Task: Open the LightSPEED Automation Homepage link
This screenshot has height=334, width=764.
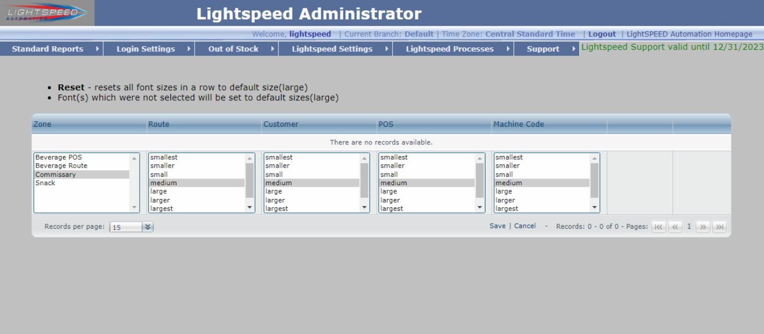Action: pyautogui.click(x=690, y=34)
